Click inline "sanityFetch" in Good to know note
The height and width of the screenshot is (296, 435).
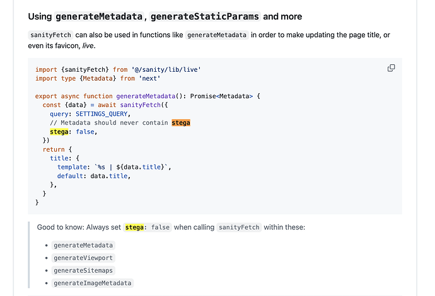click(239, 227)
